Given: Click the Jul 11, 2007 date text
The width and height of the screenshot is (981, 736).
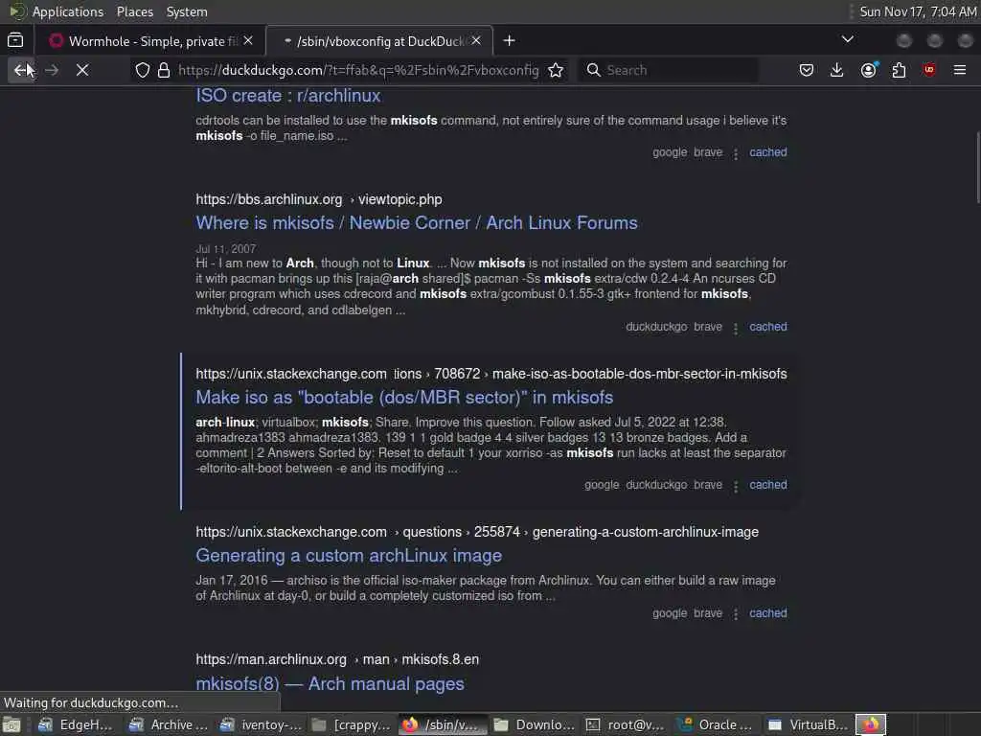Looking at the screenshot, I should [225, 248].
